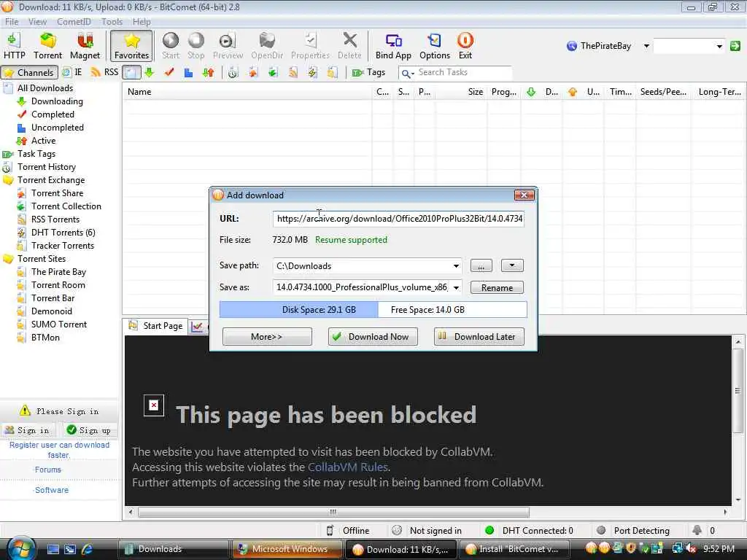Select All Downloads in the sidebar

click(x=45, y=88)
